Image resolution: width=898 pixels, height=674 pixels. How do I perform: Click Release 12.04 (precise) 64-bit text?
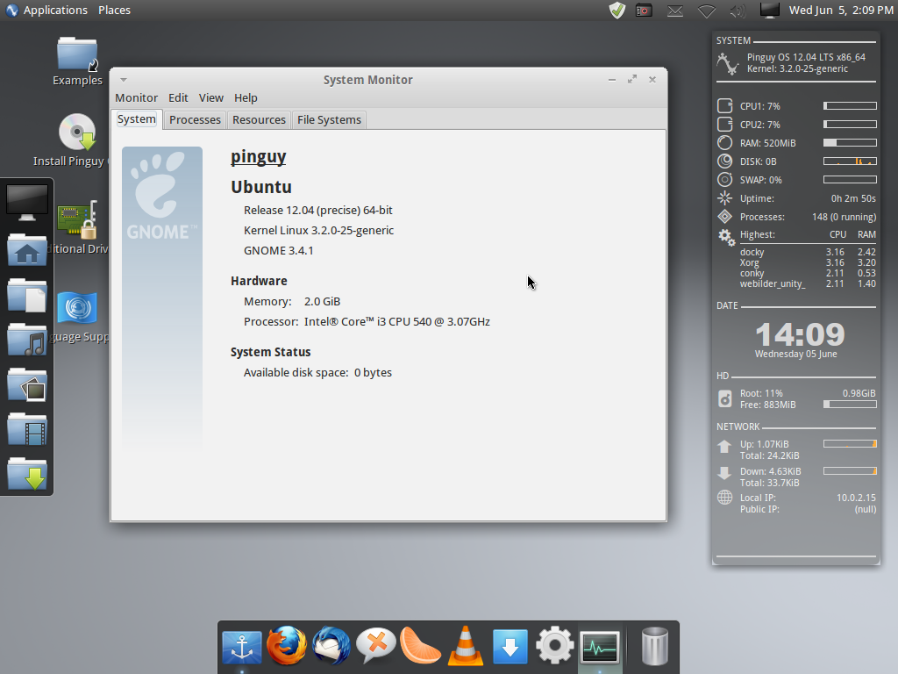point(317,211)
